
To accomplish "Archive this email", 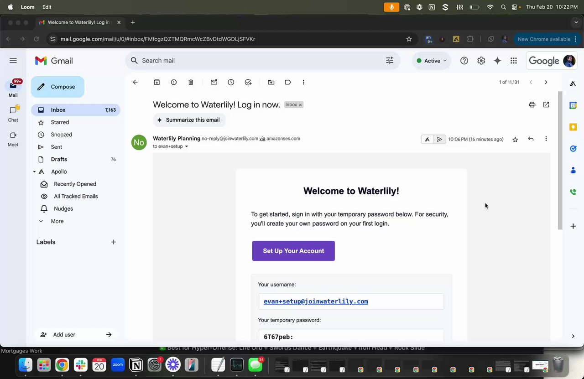I will (x=156, y=82).
